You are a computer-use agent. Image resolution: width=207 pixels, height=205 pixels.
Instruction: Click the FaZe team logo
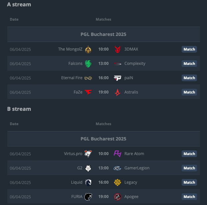88,92
